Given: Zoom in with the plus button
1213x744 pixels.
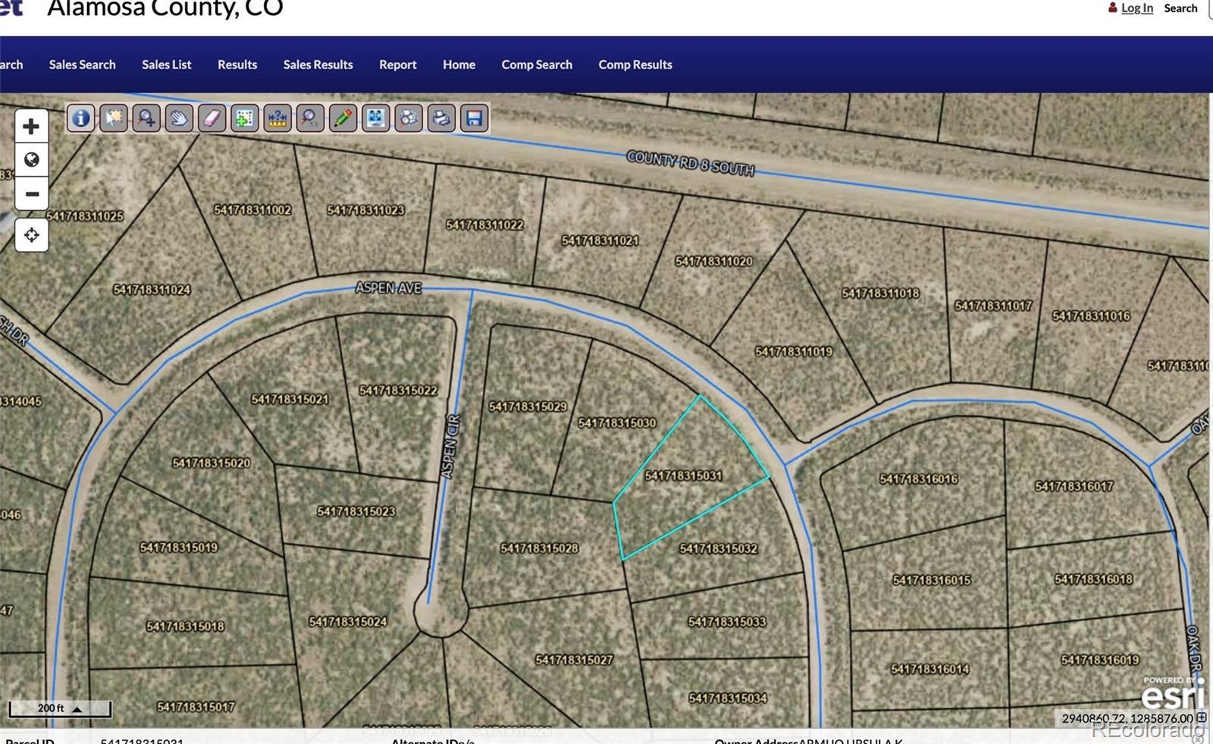Looking at the screenshot, I should (x=31, y=126).
